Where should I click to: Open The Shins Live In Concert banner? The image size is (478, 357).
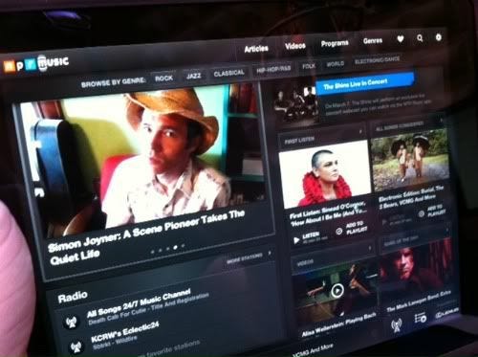coord(365,83)
